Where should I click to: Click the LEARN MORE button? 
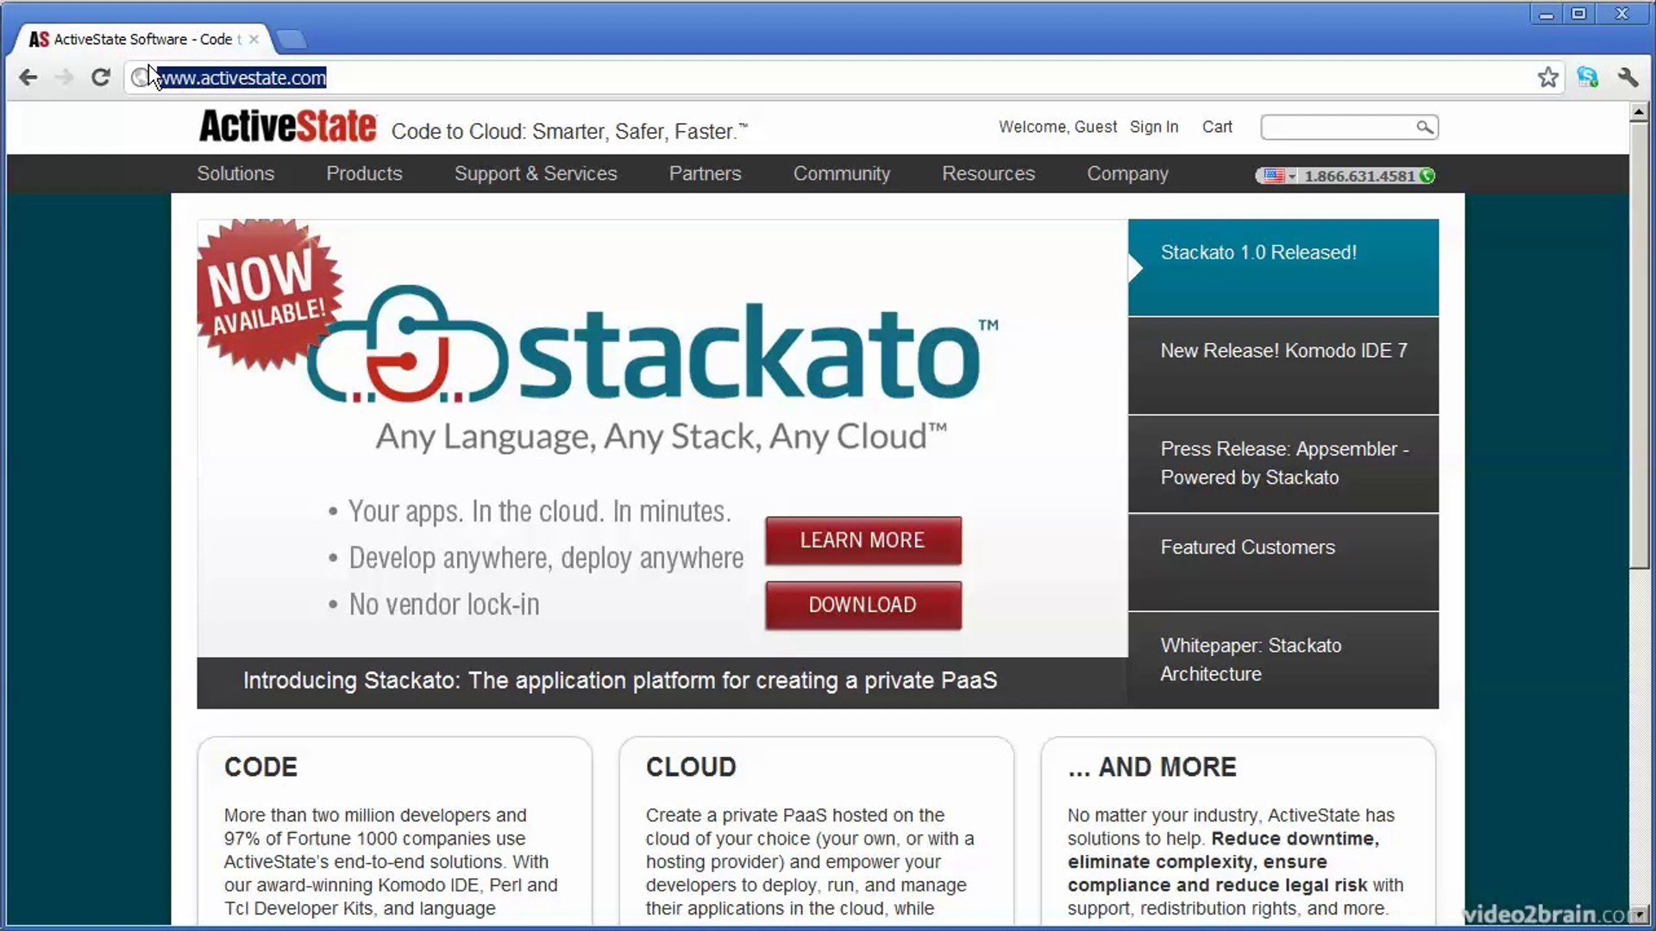[863, 540]
